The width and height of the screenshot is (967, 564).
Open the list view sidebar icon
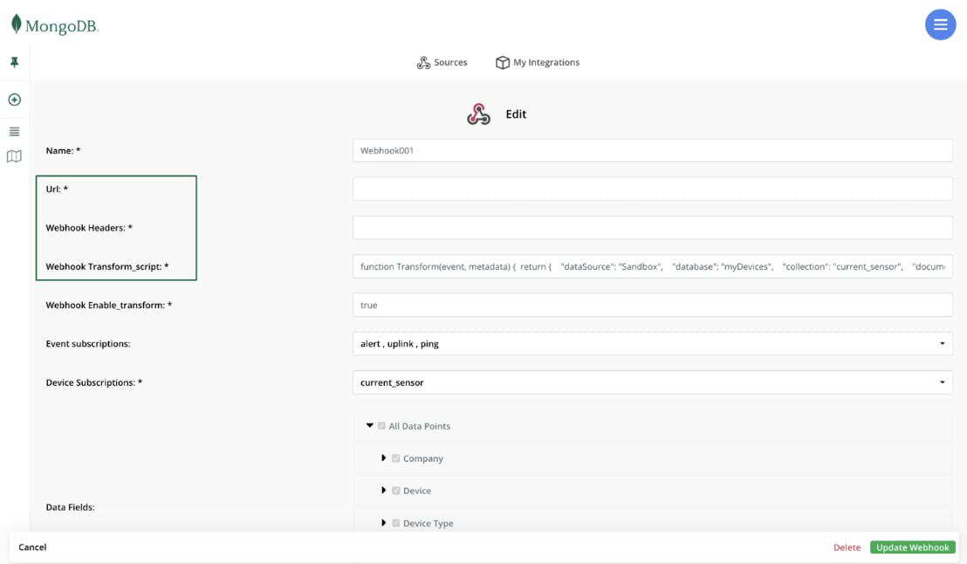pyautogui.click(x=14, y=132)
